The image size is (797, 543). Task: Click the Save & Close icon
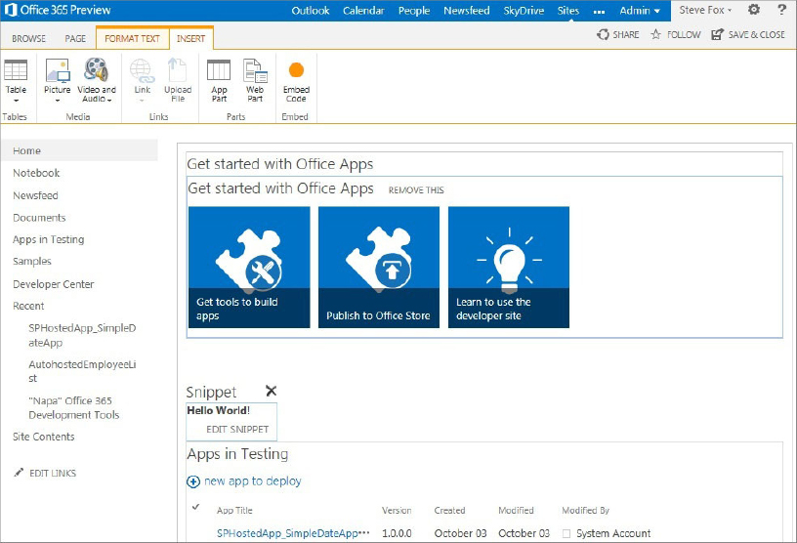[717, 34]
